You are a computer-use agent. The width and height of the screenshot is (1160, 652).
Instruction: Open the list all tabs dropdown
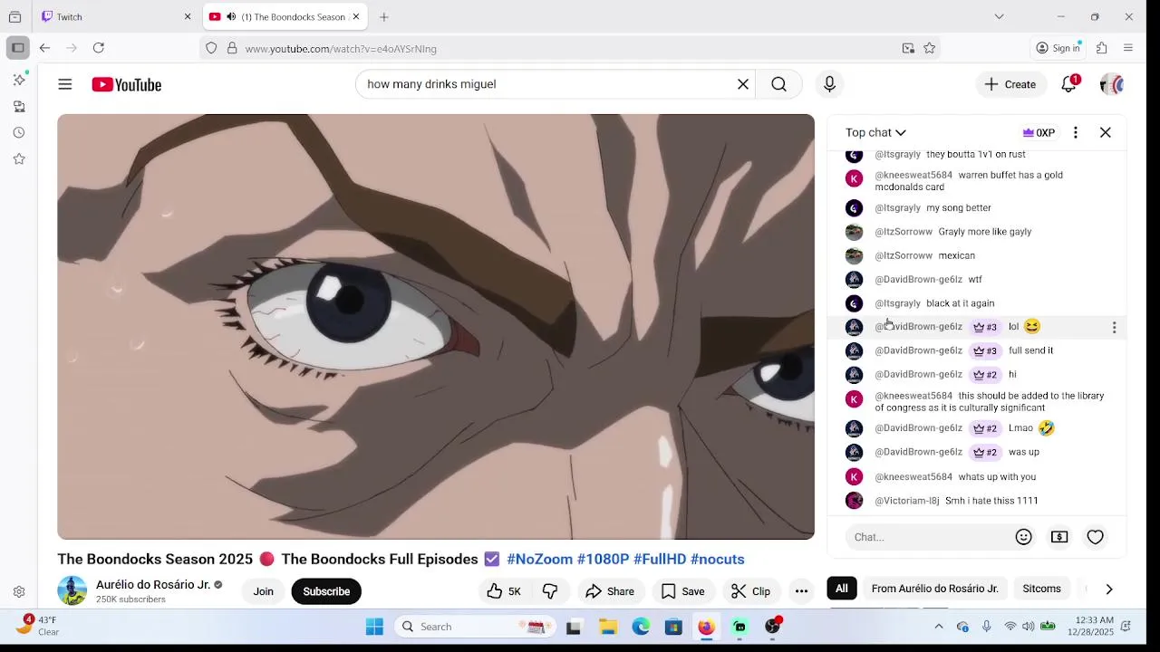click(x=999, y=16)
